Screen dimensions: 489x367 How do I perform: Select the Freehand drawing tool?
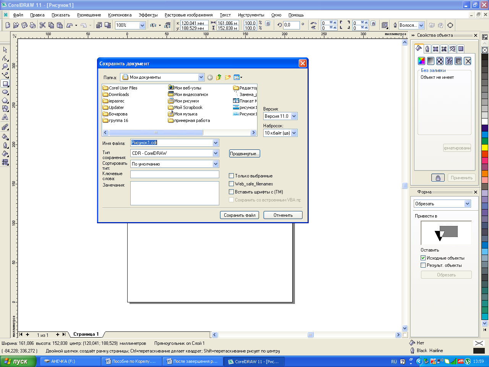5,75
